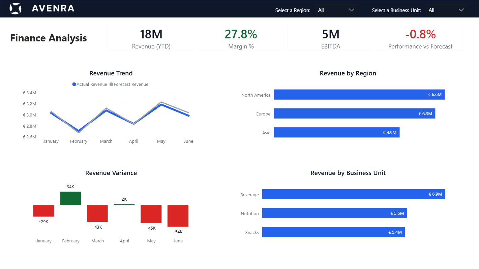
Task: Click the EBITDA 5M card
Action: pyautogui.click(x=330, y=38)
